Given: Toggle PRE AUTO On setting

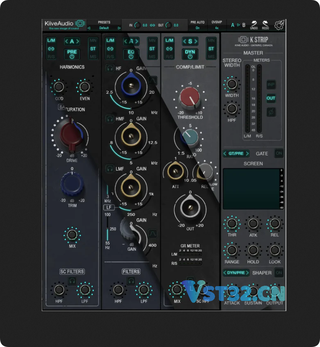Looking at the screenshot, I should pyautogui.click(x=197, y=28).
